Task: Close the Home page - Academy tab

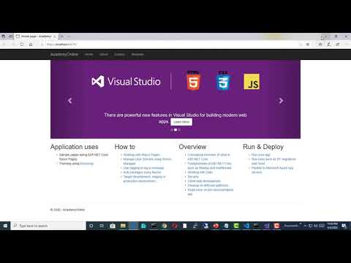Action: [x=55, y=37]
